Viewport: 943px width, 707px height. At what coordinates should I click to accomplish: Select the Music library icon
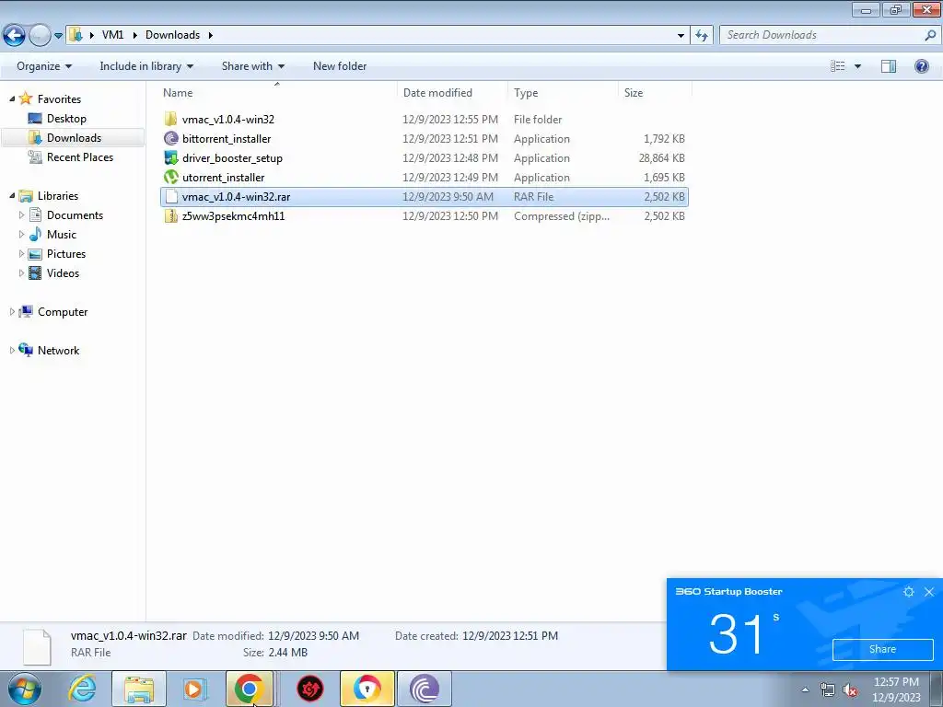36,234
